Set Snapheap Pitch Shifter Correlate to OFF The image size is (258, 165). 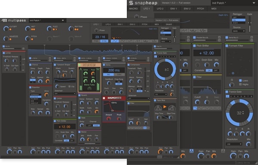216,70
